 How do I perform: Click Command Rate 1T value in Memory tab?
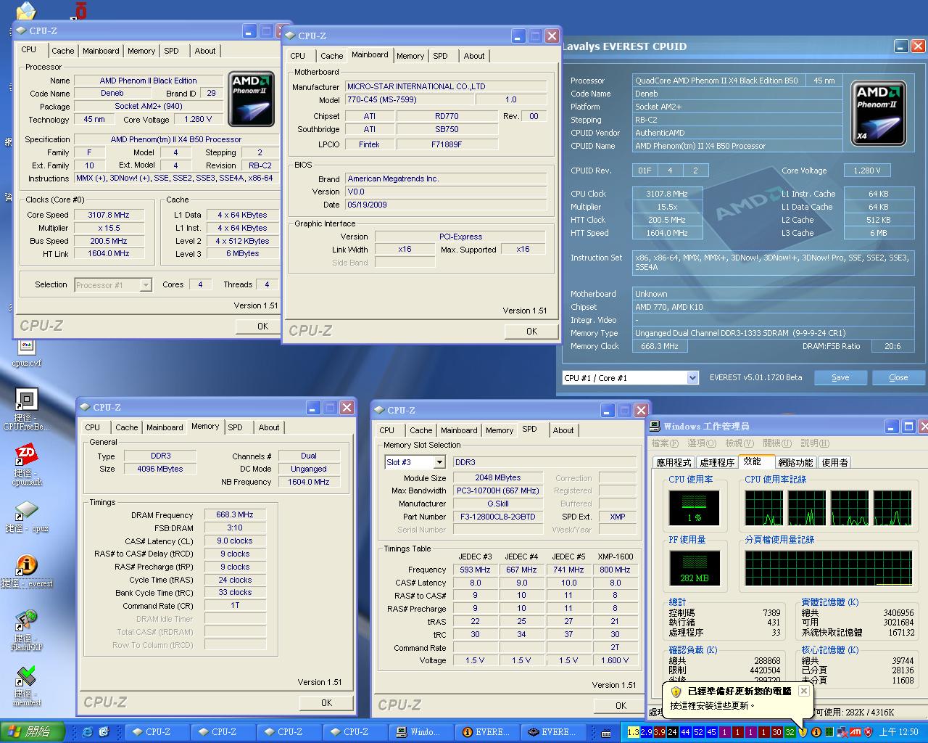[235, 605]
